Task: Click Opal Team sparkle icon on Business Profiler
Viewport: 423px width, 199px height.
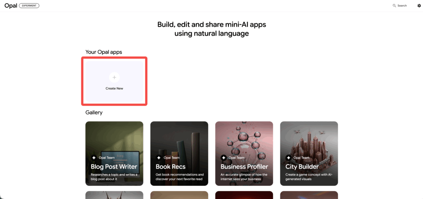Action: click(x=223, y=158)
